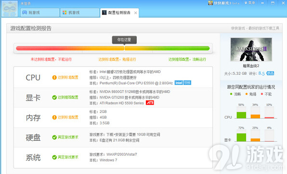Click the blue Intel badge
The image size is (287, 174).
coord(179,83)
